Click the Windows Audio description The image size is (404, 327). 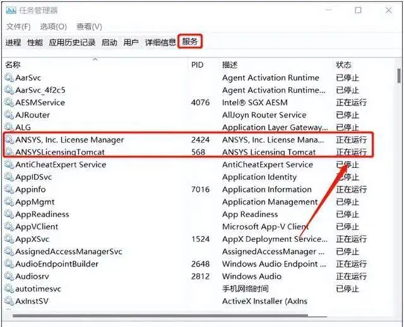[252, 276]
